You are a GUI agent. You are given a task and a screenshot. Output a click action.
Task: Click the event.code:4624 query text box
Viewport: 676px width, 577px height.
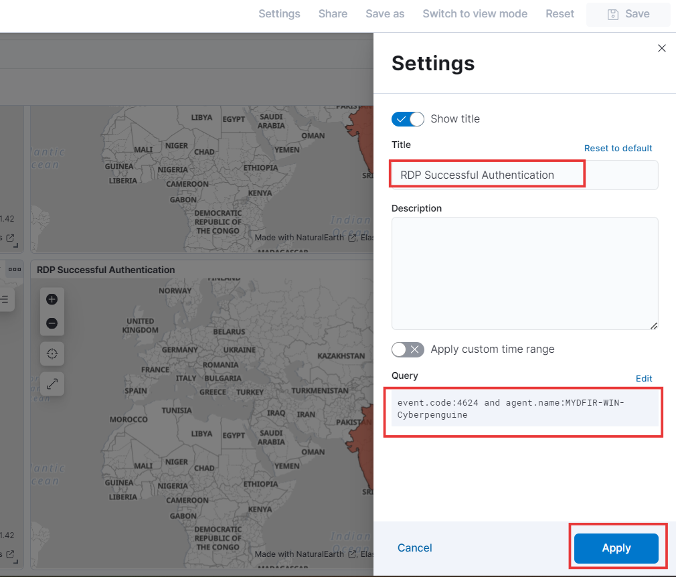tap(525, 409)
